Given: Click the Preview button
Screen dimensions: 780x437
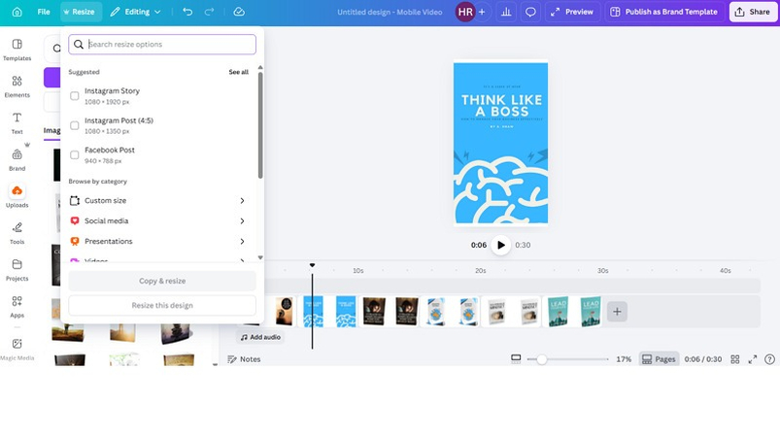Looking at the screenshot, I should (x=572, y=12).
